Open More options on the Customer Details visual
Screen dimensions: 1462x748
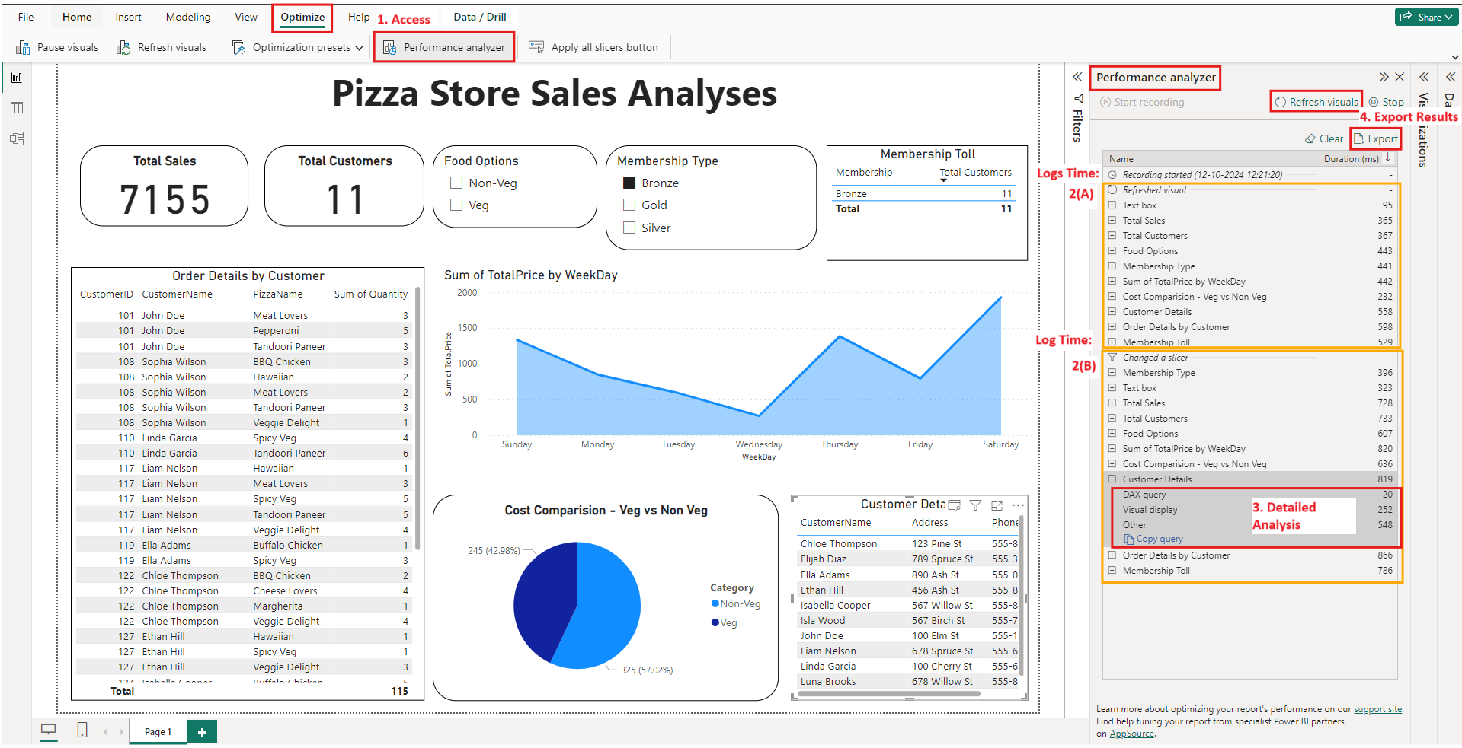click(x=1018, y=505)
